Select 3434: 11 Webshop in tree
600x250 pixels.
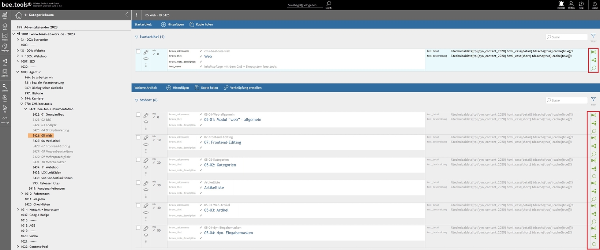45,167
